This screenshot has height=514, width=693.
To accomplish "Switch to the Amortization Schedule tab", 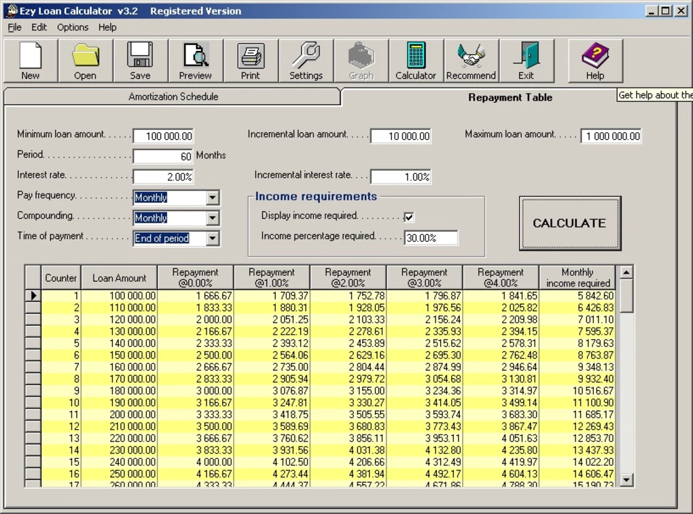I will (x=172, y=97).
